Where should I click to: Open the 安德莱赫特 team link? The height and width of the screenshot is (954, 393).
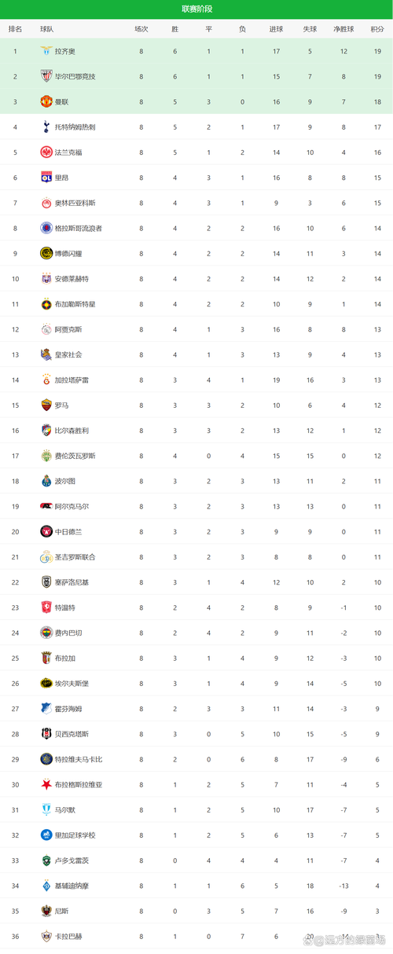(x=72, y=279)
